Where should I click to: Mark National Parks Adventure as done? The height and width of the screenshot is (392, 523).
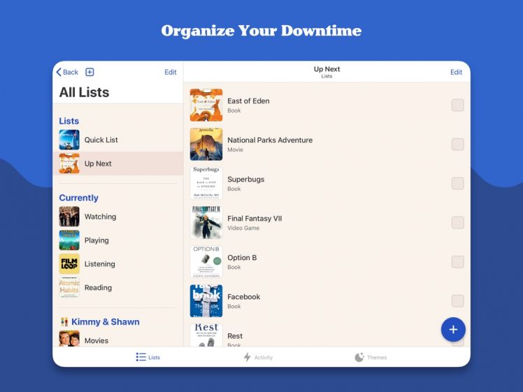coord(457,145)
